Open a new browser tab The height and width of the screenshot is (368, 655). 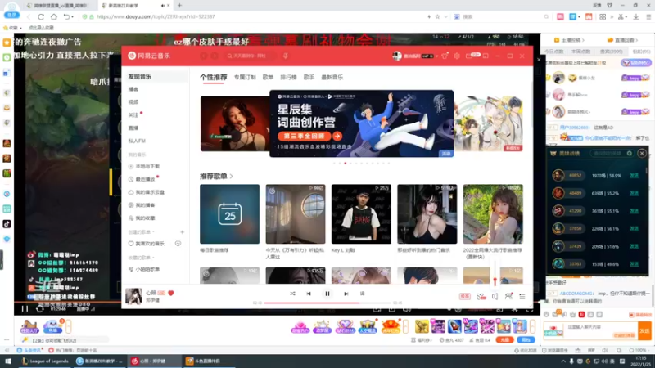pyautogui.click(x=179, y=6)
